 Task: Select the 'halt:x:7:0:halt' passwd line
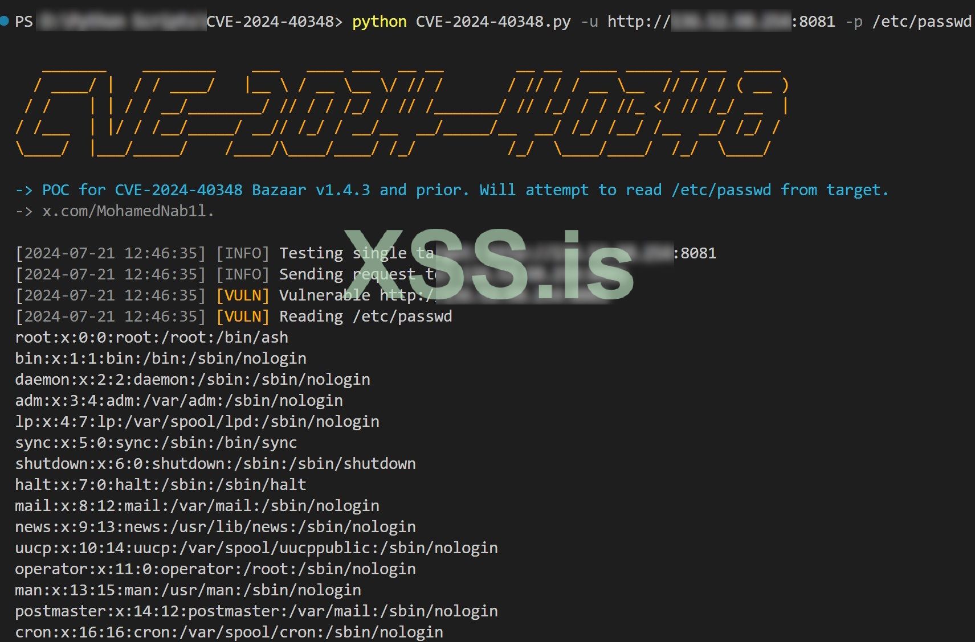tap(161, 485)
